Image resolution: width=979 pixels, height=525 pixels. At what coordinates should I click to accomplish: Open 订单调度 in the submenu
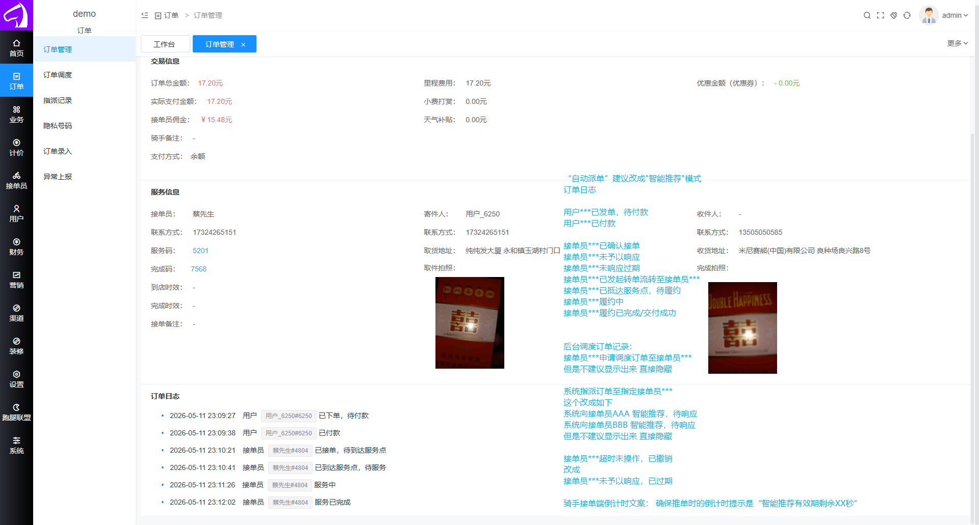[85, 75]
